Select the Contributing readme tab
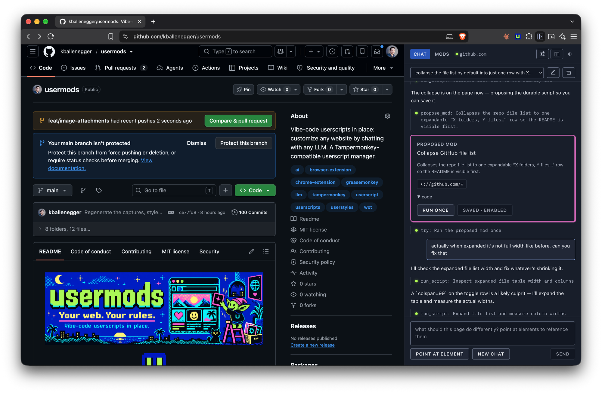This screenshot has height=393, width=602. click(x=136, y=251)
